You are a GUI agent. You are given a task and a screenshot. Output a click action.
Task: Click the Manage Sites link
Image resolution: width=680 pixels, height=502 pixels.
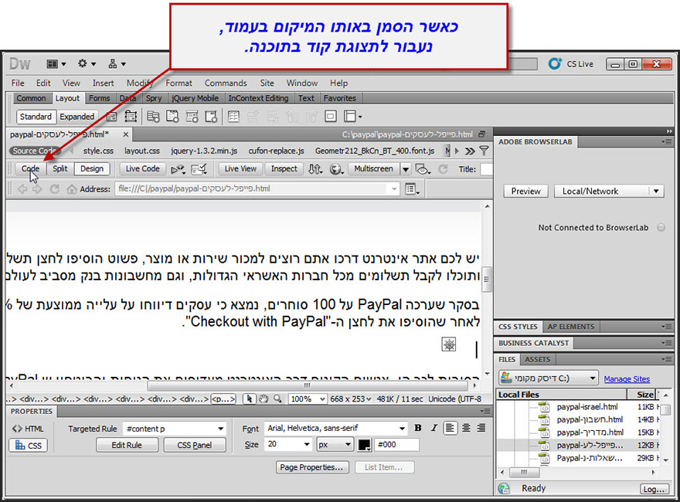pyautogui.click(x=627, y=379)
